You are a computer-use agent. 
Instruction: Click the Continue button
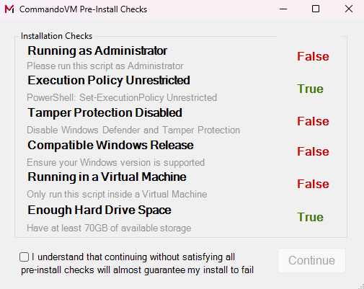[311, 260]
